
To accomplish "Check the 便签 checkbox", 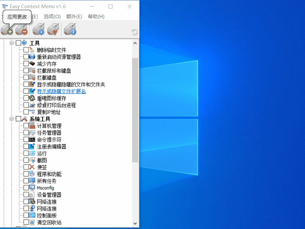I will pyautogui.click(x=26, y=167).
